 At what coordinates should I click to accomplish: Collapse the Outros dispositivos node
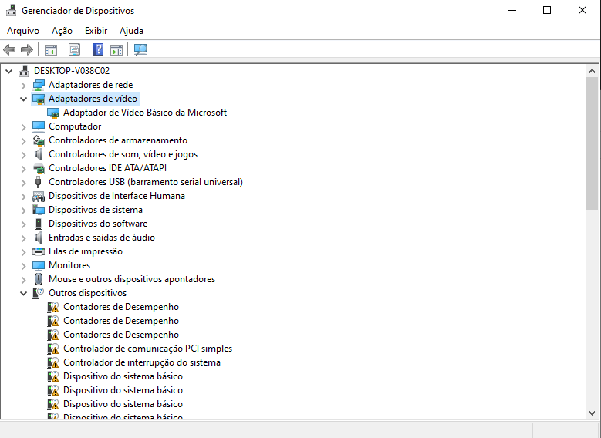[24, 294]
